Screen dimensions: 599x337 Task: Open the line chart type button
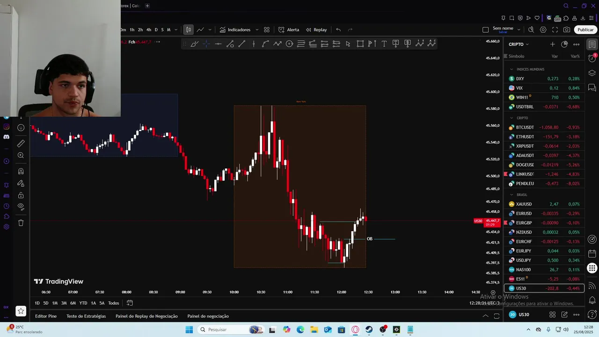pos(200,29)
